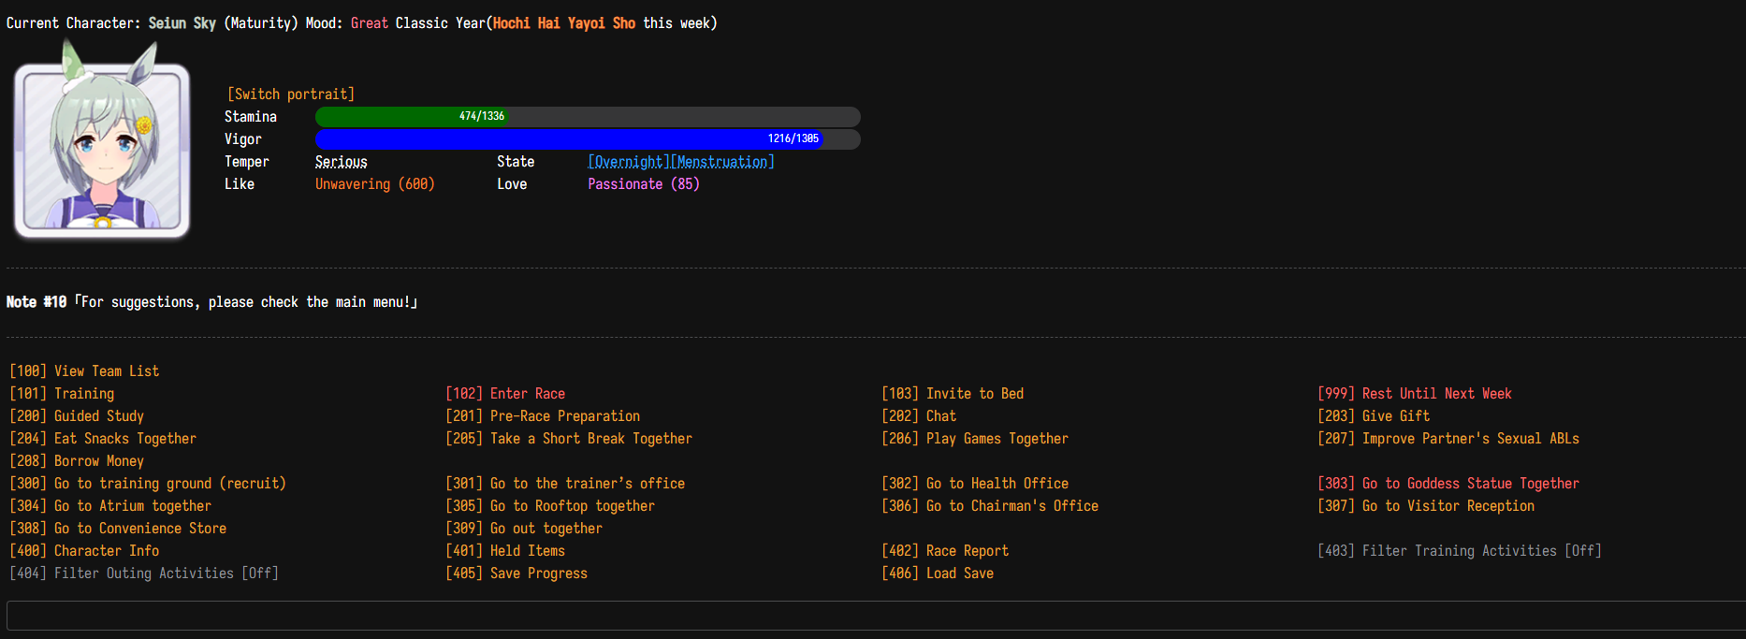Screen dimensions: 1746x639
Task: Select Go to Chairman's Office option
Action: (x=990, y=506)
